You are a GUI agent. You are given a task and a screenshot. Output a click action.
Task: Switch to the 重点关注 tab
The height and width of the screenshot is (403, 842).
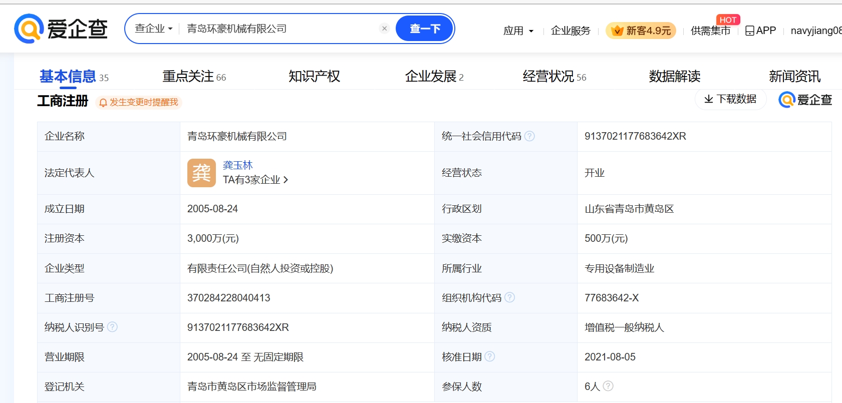[194, 77]
